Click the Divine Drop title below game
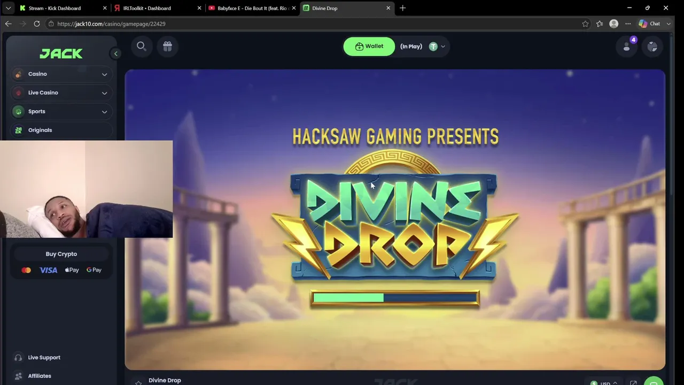This screenshot has height=385, width=684. [x=165, y=380]
